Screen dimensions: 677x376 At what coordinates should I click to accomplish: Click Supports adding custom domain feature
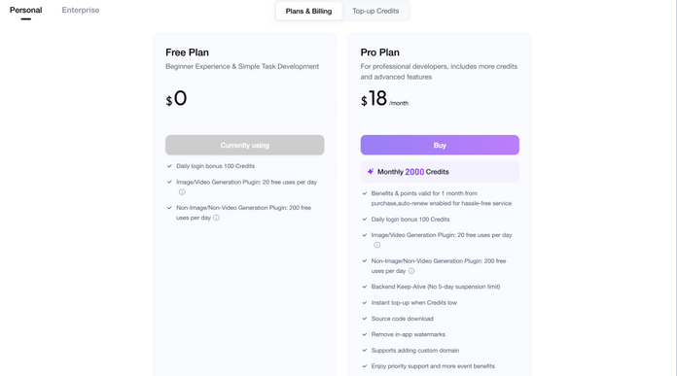415,351
